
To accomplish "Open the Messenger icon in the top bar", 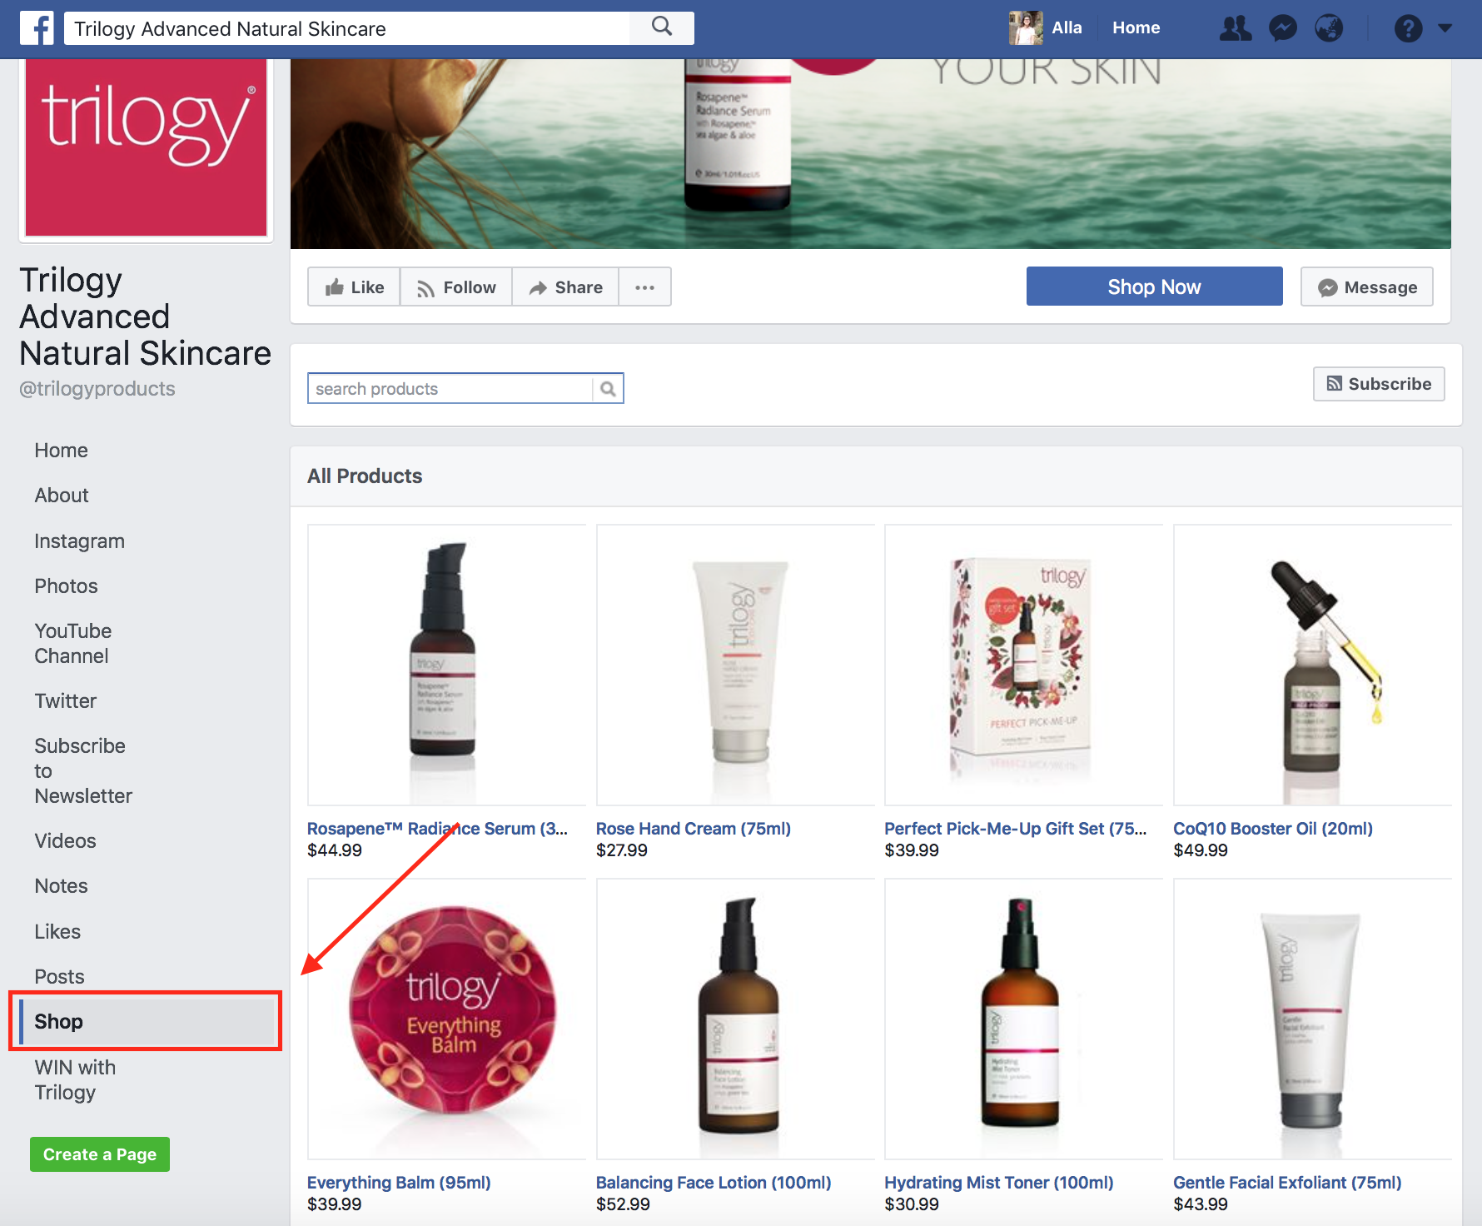I will pyautogui.click(x=1283, y=28).
